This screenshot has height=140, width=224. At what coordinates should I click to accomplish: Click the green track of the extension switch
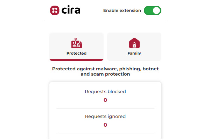(x=148, y=10)
